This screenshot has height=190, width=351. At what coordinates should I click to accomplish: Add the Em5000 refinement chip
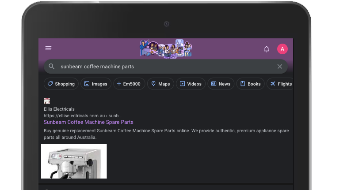pos(129,84)
